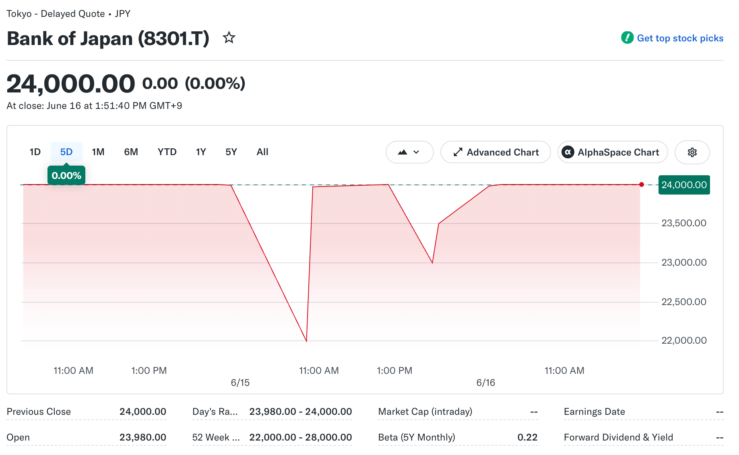Select the 1M time range

(x=98, y=152)
